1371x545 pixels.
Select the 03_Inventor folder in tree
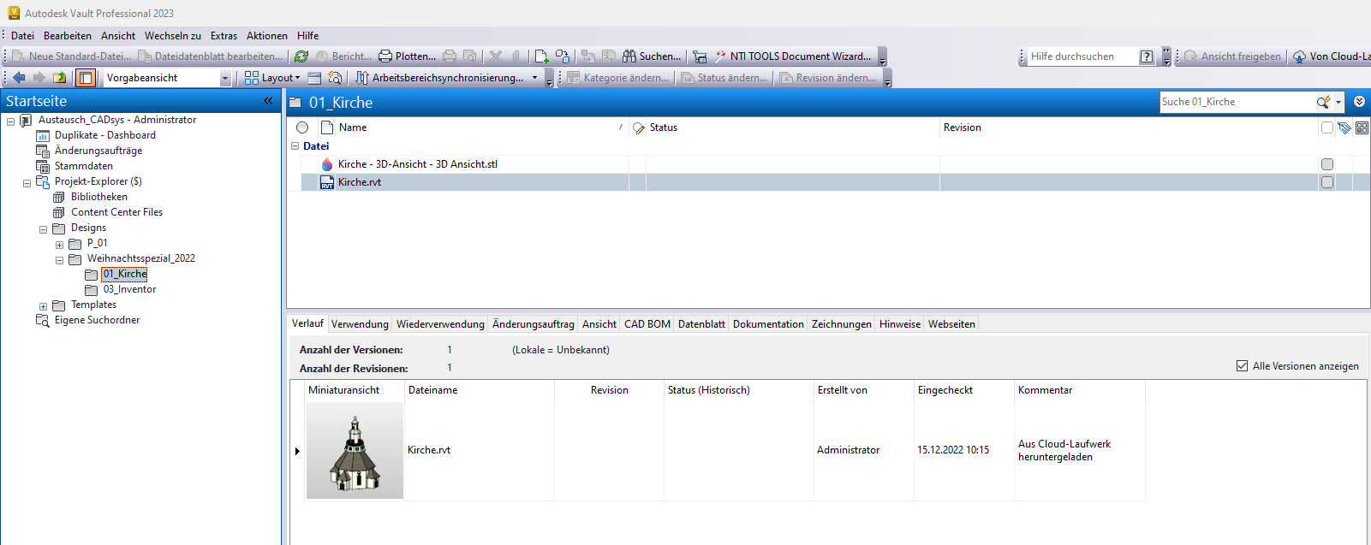pos(129,290)
